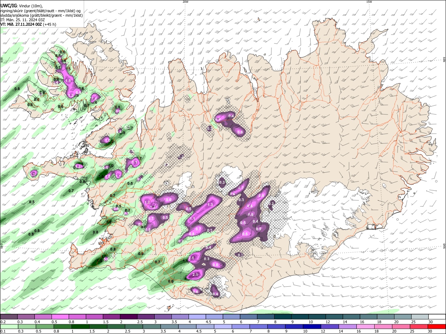Select the magenta legend swatch labeled 0.8
This screenshot has height=334, width=446.
click(x=77, y=317)
